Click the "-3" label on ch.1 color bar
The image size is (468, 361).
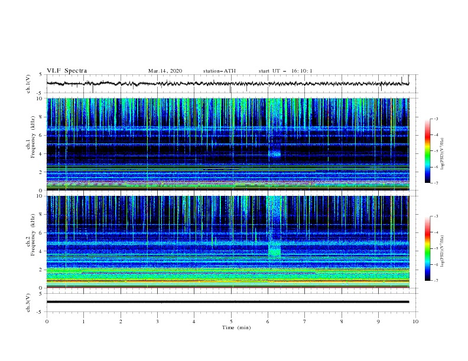tap(435, 119)
